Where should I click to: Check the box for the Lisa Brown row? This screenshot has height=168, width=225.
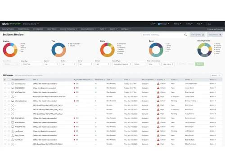point(9,131)
